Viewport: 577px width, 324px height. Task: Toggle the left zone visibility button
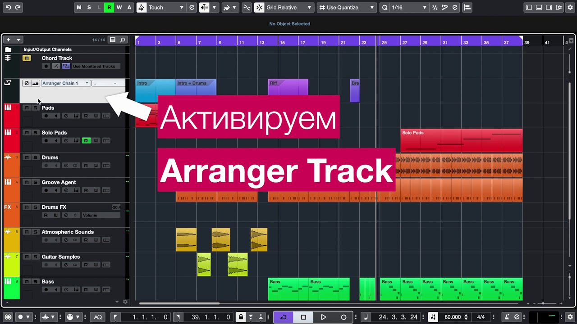click(529, 8)
